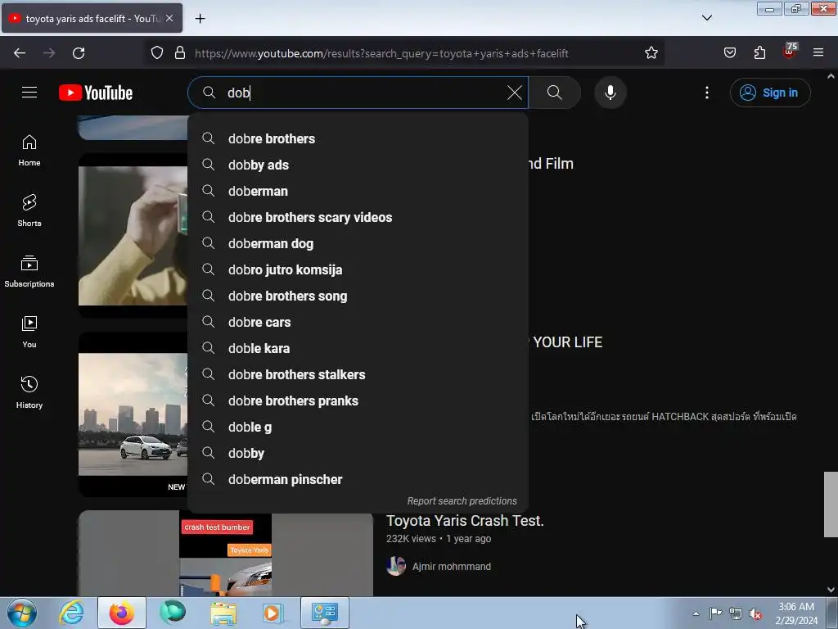Viewport: 838px width, 629px height.
Task: Bookmark this page with the star
Action: (x=651, y=53)
